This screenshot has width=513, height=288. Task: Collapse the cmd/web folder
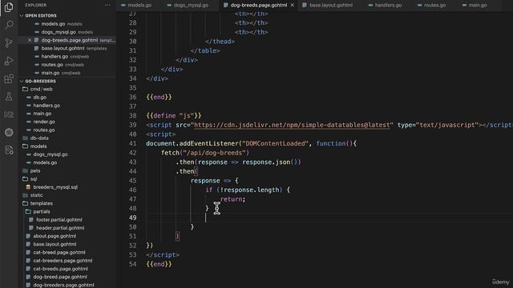pyautogui.click(x=41, y=89)
